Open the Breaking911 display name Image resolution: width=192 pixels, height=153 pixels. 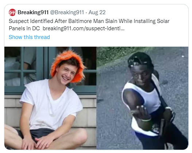tap(33, 12)
